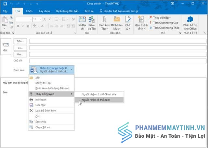Align text left

52,26
